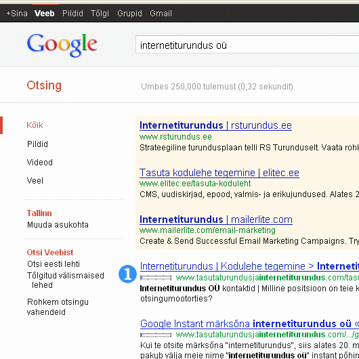Screen dimensions: 359x359
Task: Select Pildid filter in the left sidebar
Action: tap(37, 144)
